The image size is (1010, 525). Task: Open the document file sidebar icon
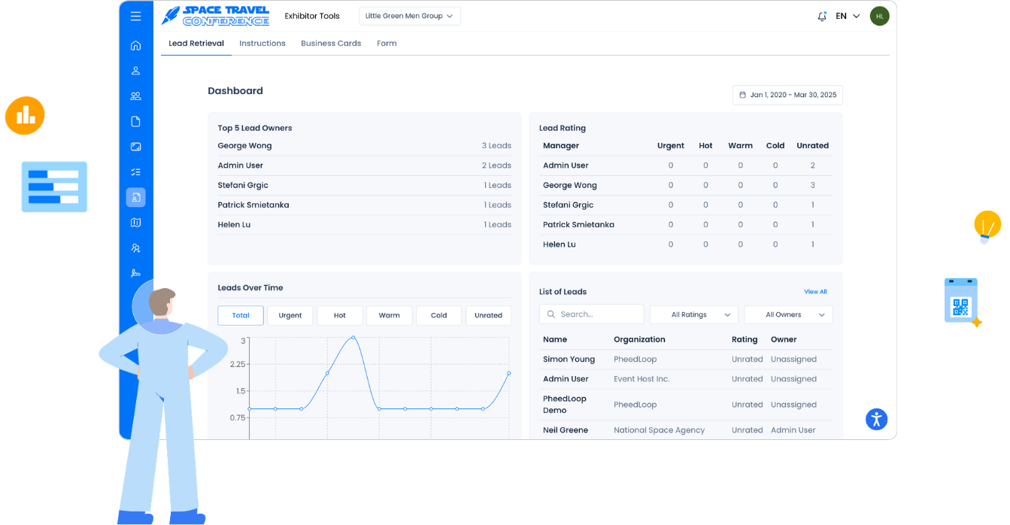click(x=135, y=121)
